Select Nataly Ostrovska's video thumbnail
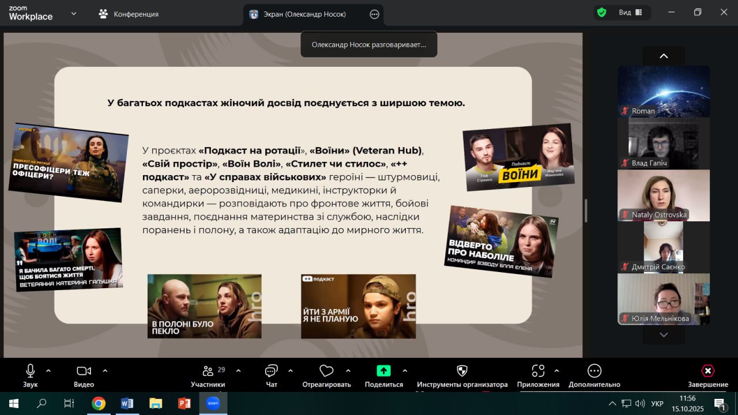Viewport: 738px width, 415px height. coord(663,195)
